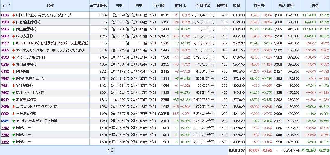
Task: Click green up arrow beside 西松屋チェーン
Action: point(14,79)
